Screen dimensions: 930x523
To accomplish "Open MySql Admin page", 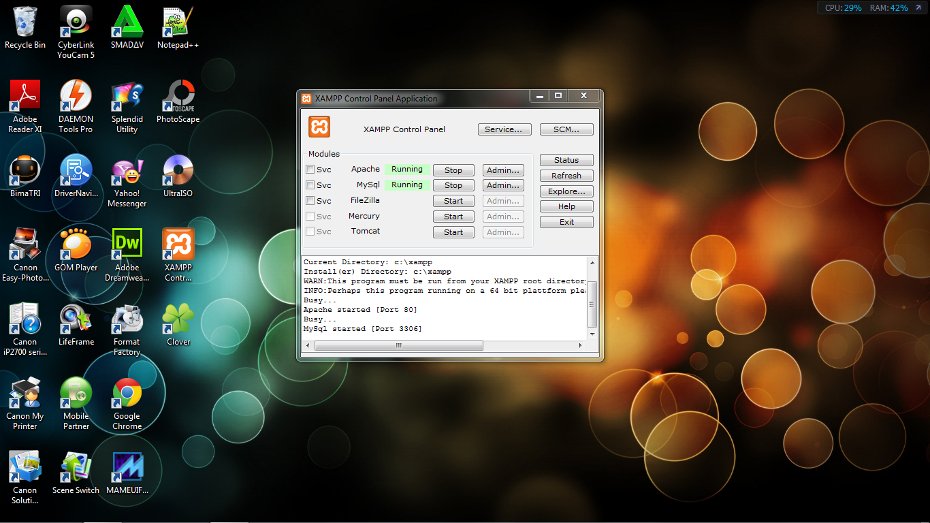I will (504, 185).
